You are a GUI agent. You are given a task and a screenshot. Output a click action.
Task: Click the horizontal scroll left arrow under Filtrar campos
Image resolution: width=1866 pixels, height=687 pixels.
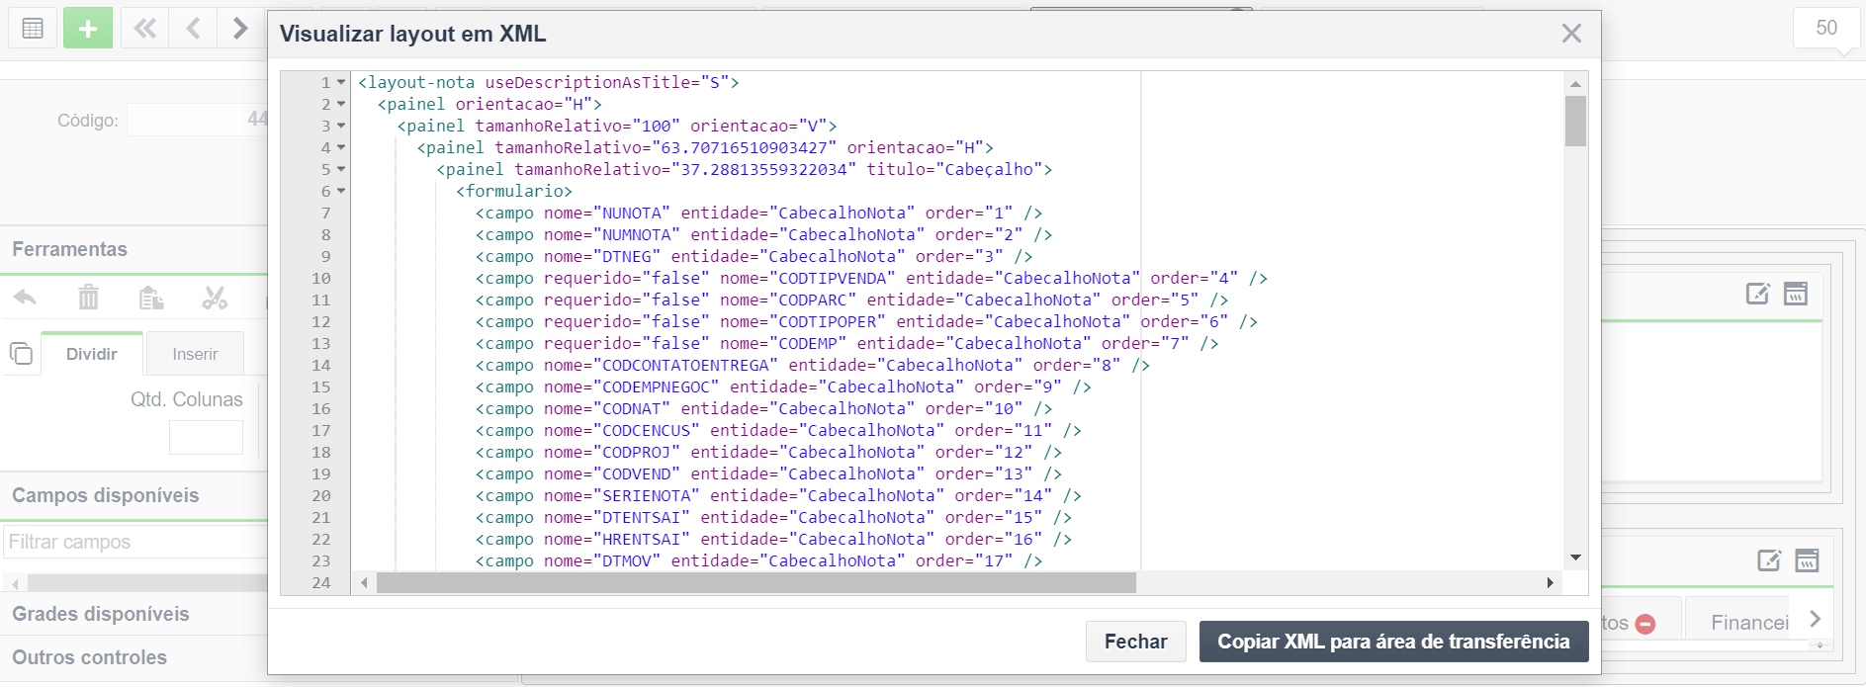(x=15, y=584)
